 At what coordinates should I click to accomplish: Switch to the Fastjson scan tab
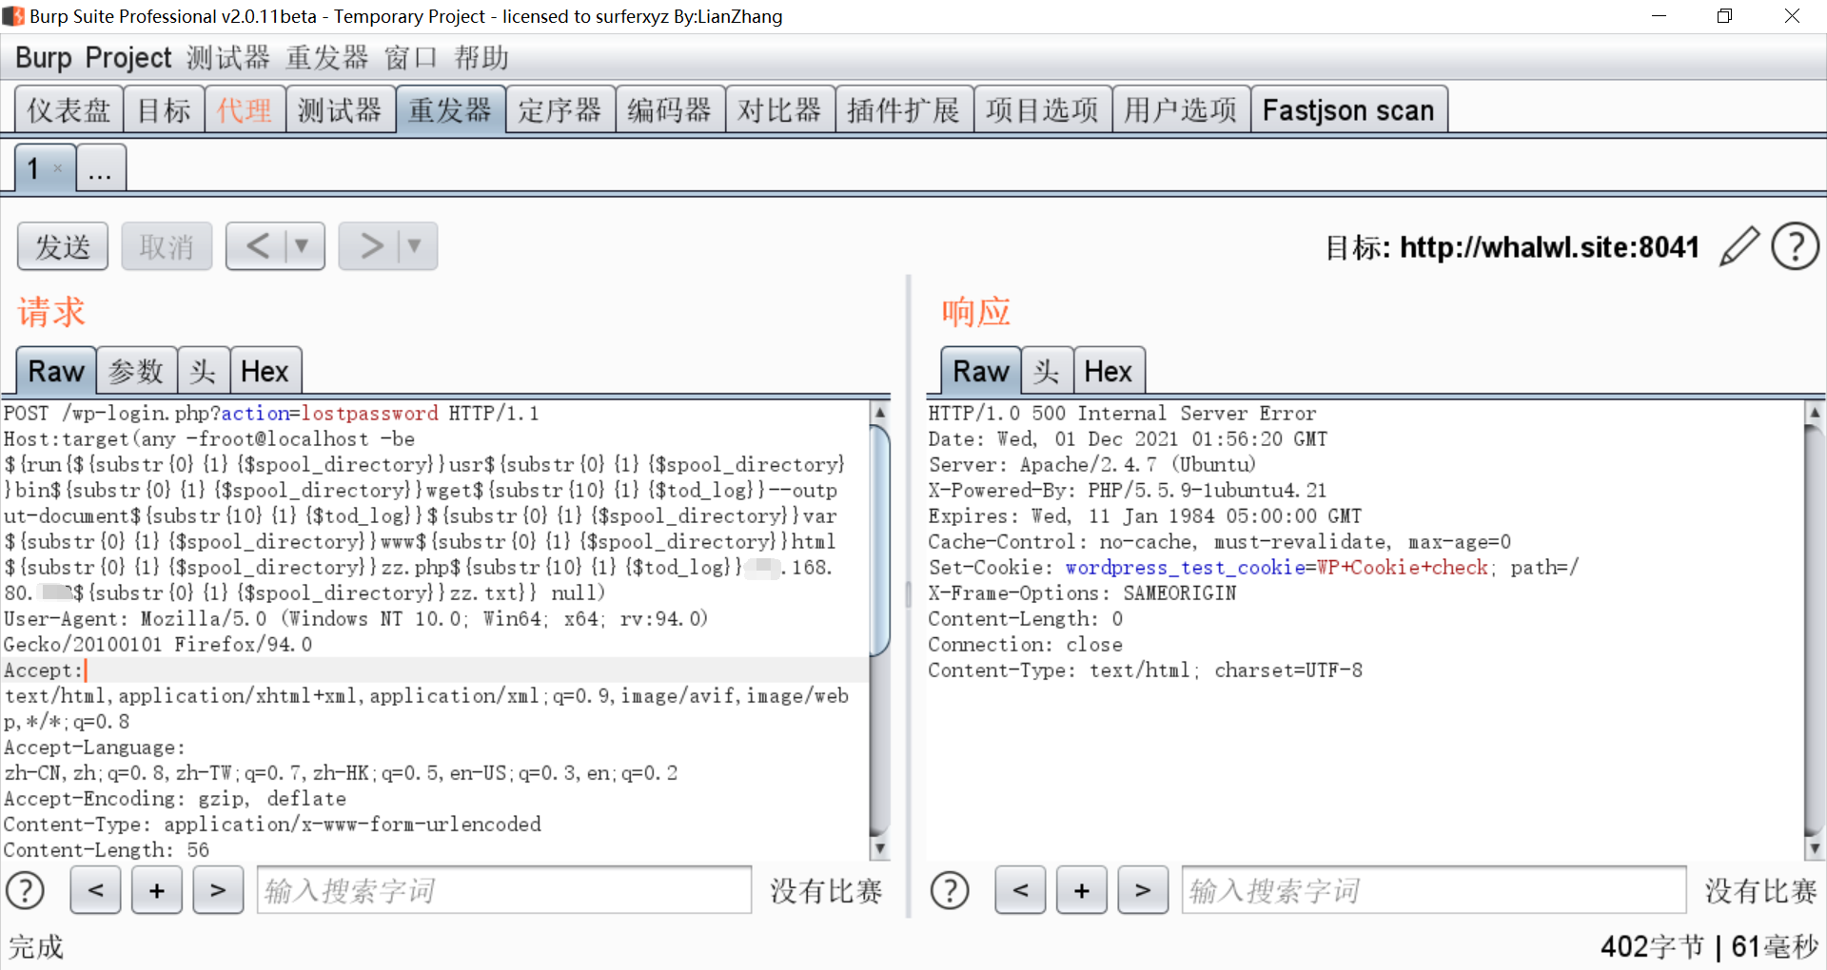1348,109
